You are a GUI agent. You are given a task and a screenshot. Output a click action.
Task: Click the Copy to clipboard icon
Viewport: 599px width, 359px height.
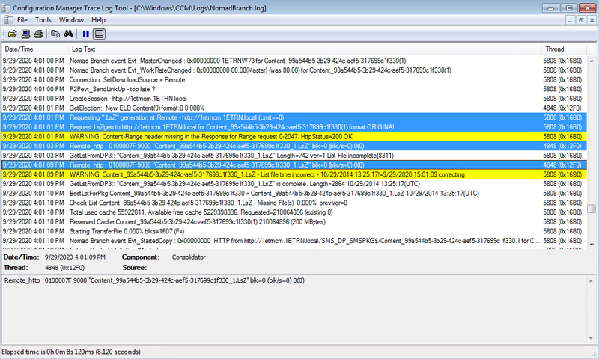pos(55,34)
